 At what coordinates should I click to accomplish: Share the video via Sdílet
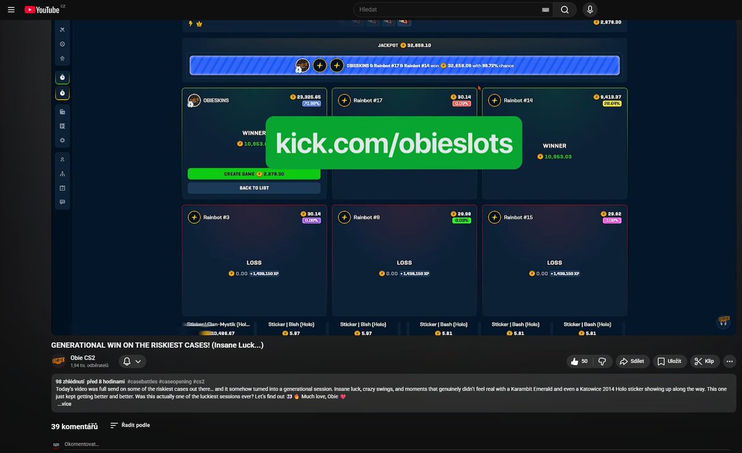pyautogui.click(x=632, y=362)
